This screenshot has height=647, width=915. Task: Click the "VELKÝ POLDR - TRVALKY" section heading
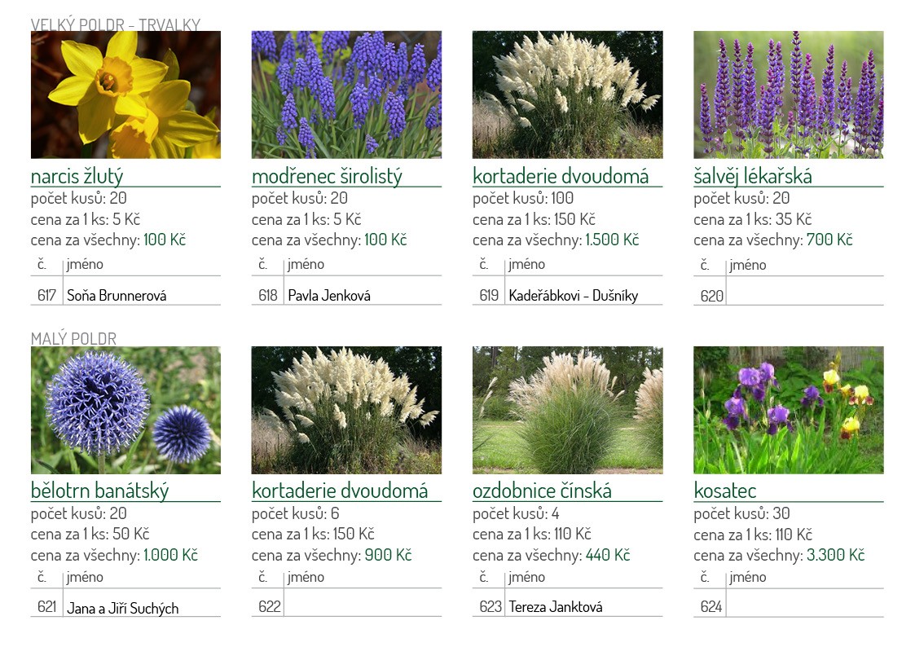coord(115,24)
